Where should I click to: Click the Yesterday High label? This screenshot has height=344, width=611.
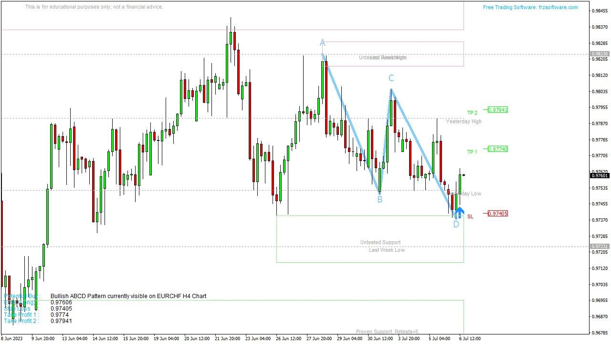[464, 121]
